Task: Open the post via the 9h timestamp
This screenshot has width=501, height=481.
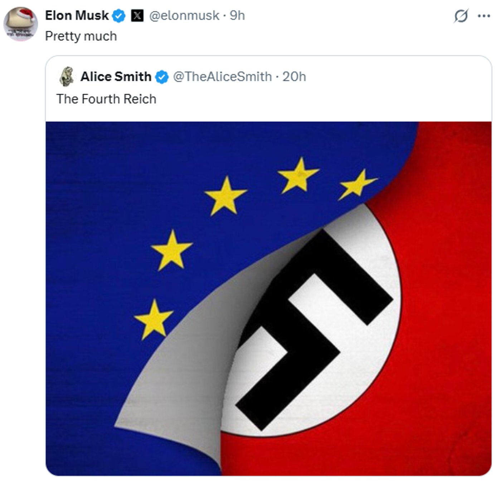Action: pyautogui.click(x=237, y=15)
